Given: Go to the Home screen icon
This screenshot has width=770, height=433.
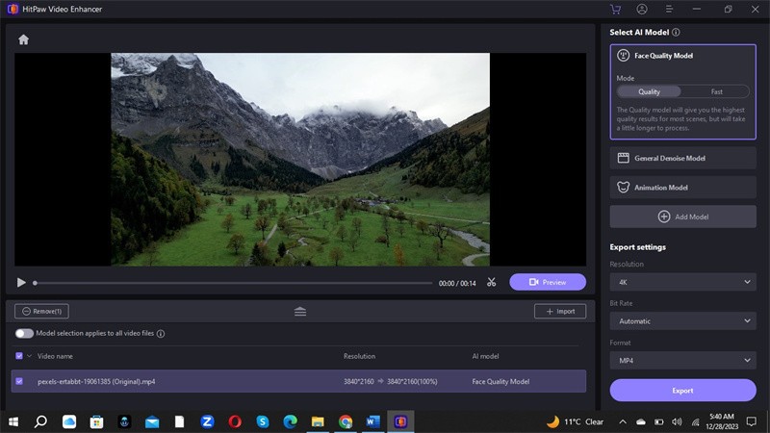Looking at the screenshot, I should tap(23, 39).
